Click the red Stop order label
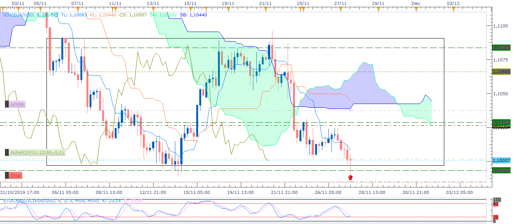The height and width of the screenshot is (224, 514). point(16,175)
